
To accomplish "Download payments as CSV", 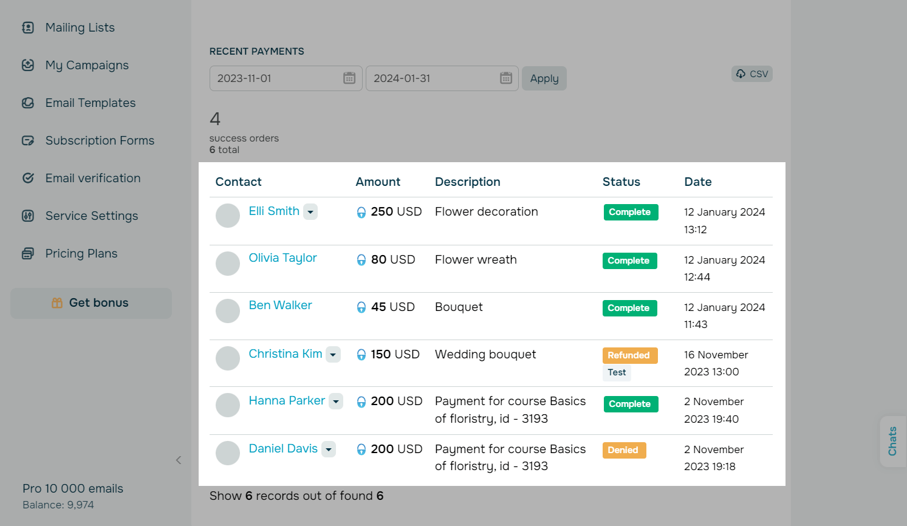I will [752, 74].
